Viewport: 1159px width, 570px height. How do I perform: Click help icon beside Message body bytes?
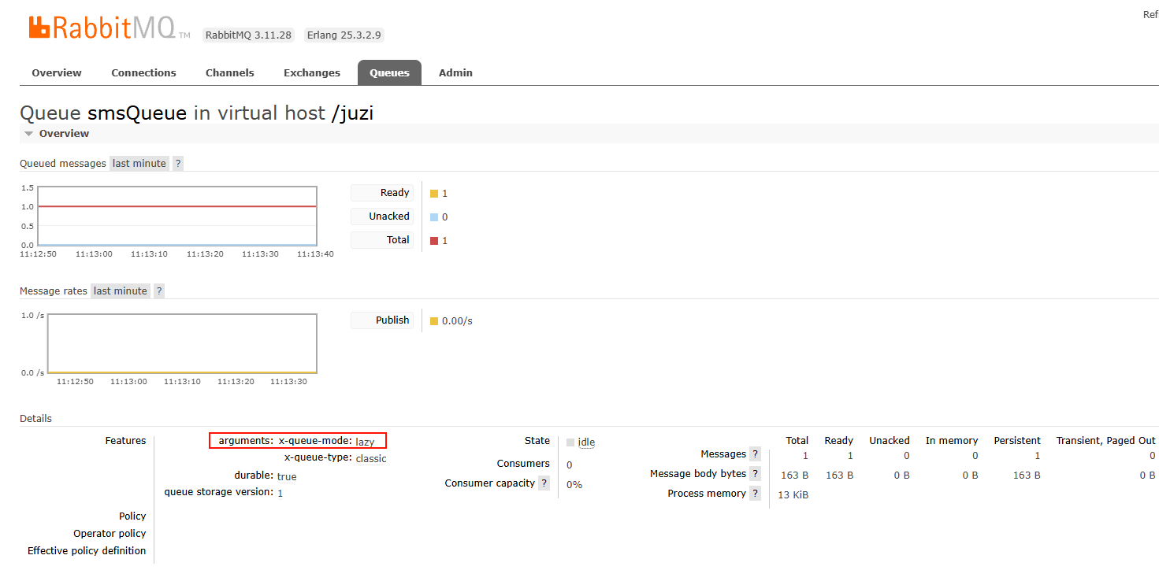pyautogui.click(x=755, y=474)
